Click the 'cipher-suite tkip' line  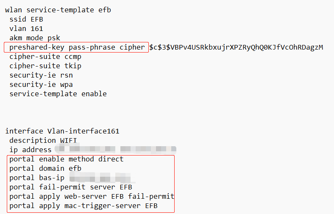(x=45, y=66)
